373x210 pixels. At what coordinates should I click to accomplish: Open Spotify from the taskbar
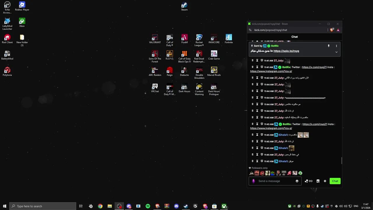pos(148,206)
